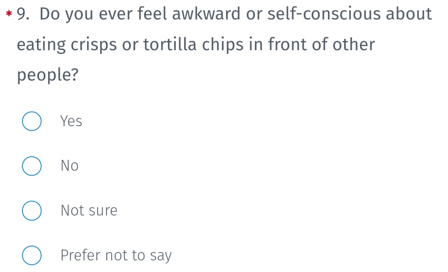This screenshot has height=272, width=448.
Task: Decline to answer via the last option
Action: point(32,255)
